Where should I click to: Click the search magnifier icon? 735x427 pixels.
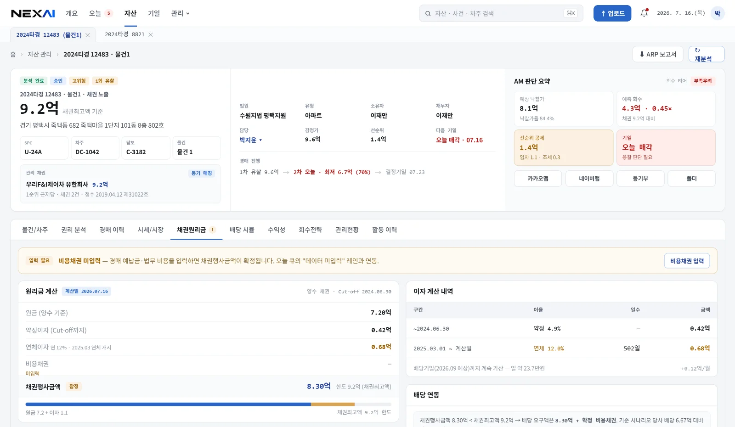428,13
